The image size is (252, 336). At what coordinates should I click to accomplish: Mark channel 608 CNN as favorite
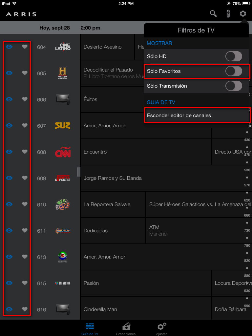tap(25, 152)
